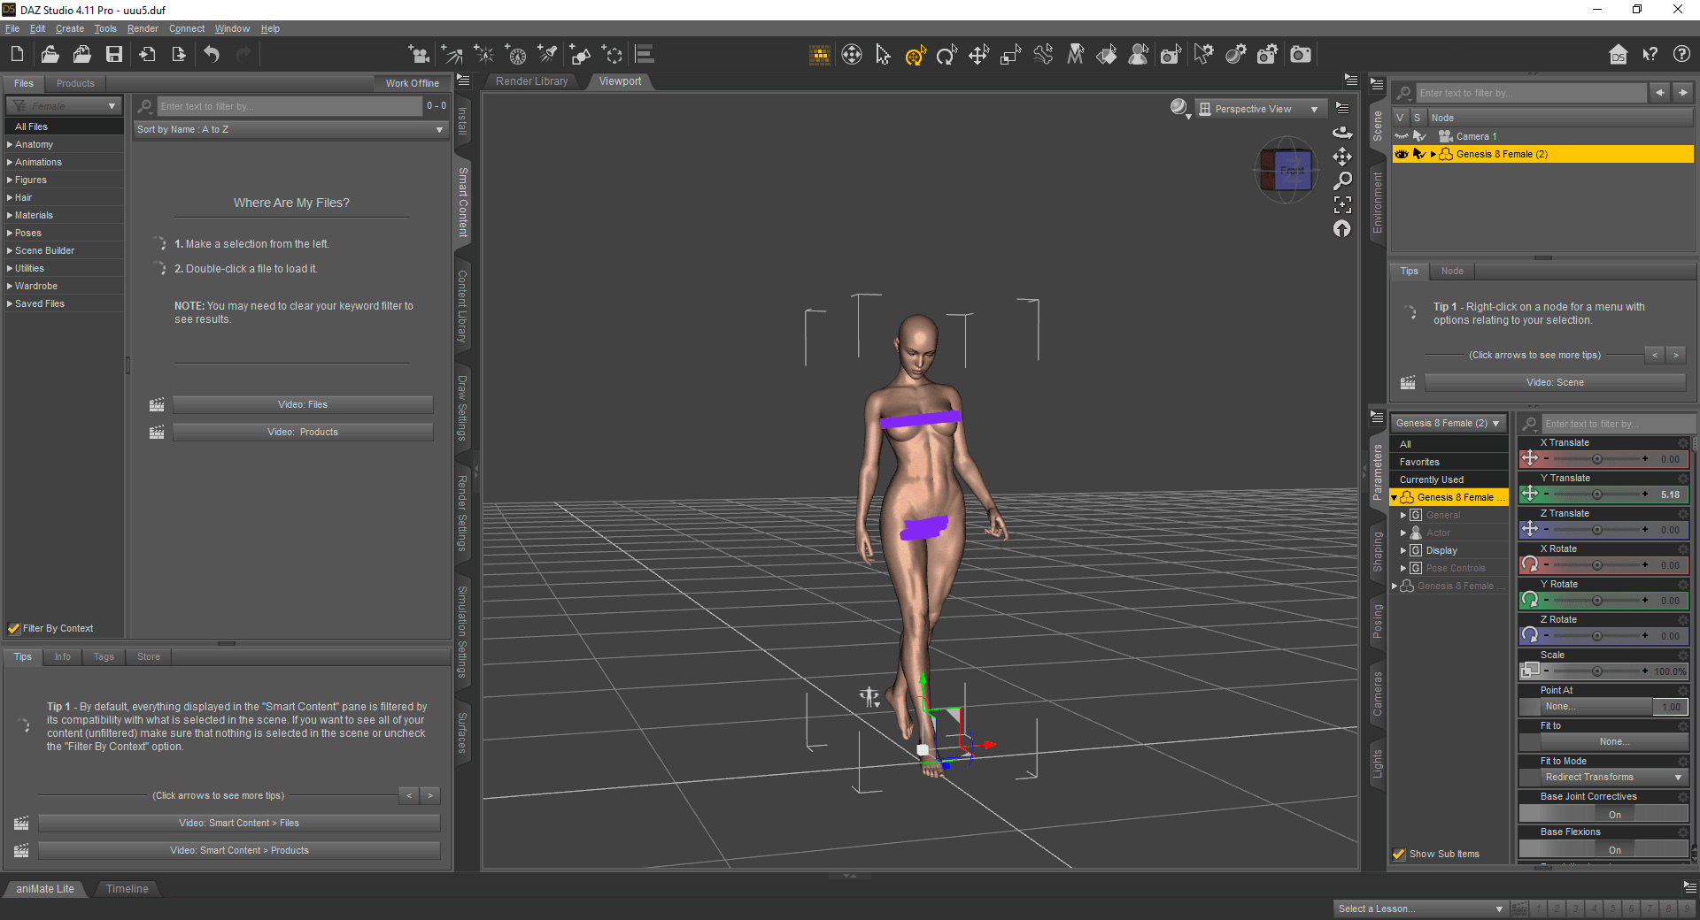
Task: Expand the Poses category in file tree
Action: (x=10, y=234)
